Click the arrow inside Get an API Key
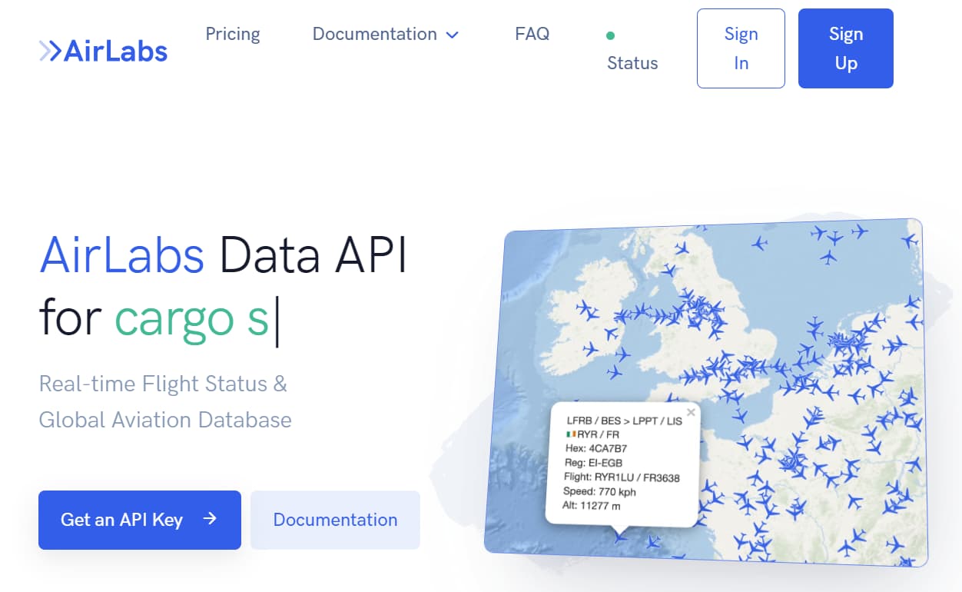Image resolution: width=962 pixels, height=592 pixels. point(209,520)
